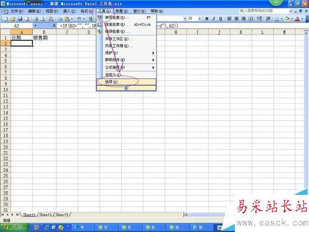This screenshot has width=309, height=232.
Task: Click the Fill Color paint bucket
Action: coord(287,19)
